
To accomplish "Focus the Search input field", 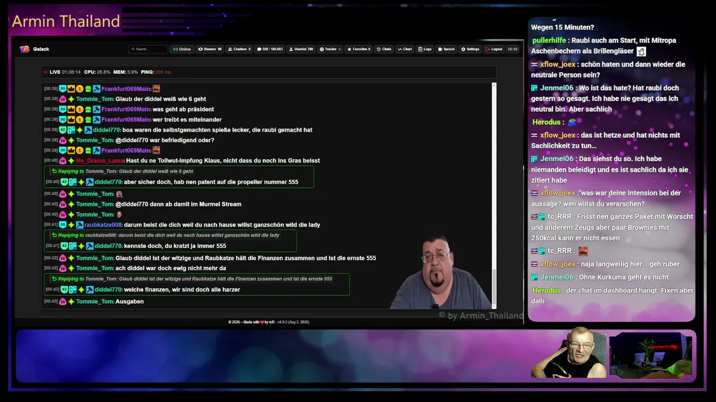I will coord(148,49).
